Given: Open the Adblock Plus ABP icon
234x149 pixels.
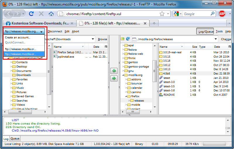Looking at the screenshot, I should (x=222, y=14).
